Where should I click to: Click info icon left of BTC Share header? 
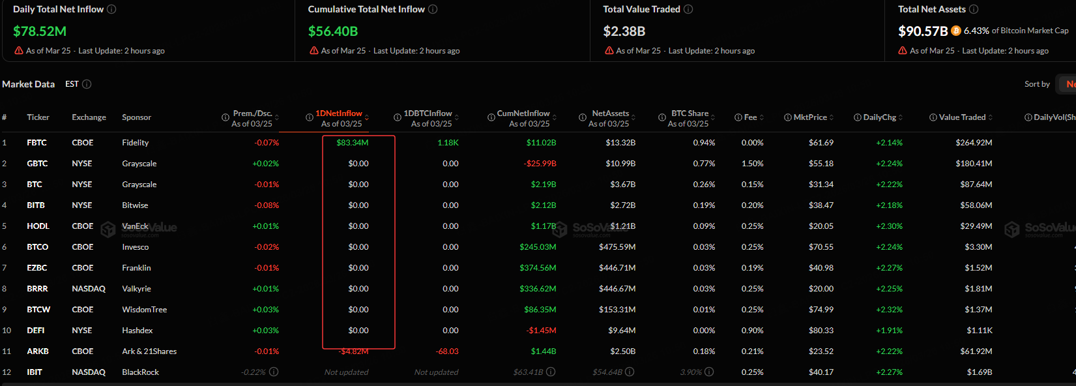click(x=662, y=117)
